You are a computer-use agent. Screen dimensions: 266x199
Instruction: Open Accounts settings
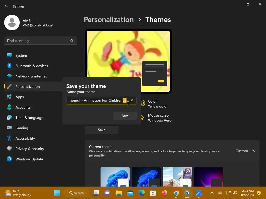point(34,107)
